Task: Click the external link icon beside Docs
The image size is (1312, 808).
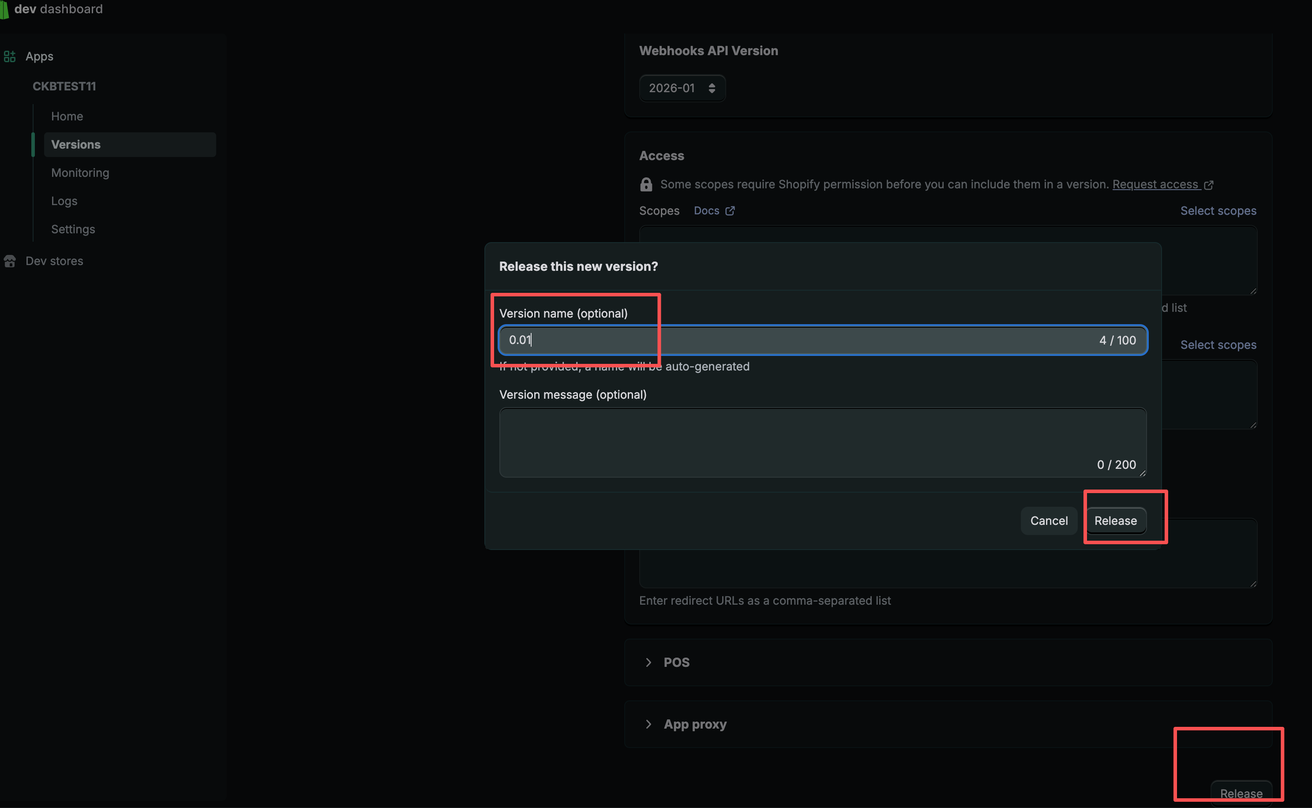Action: [730, 210]
